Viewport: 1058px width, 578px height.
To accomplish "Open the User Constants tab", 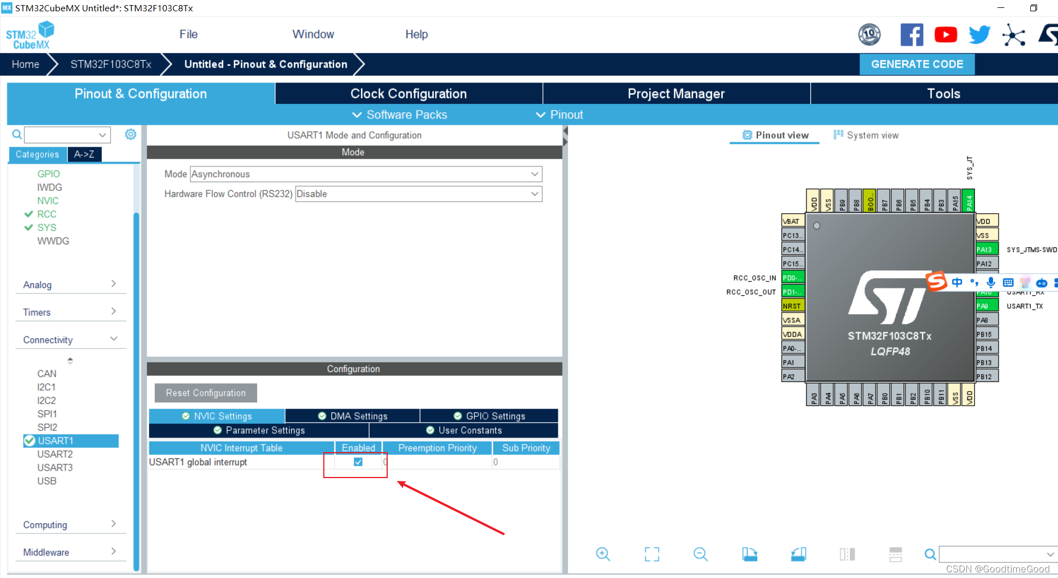I will point(464,430).
